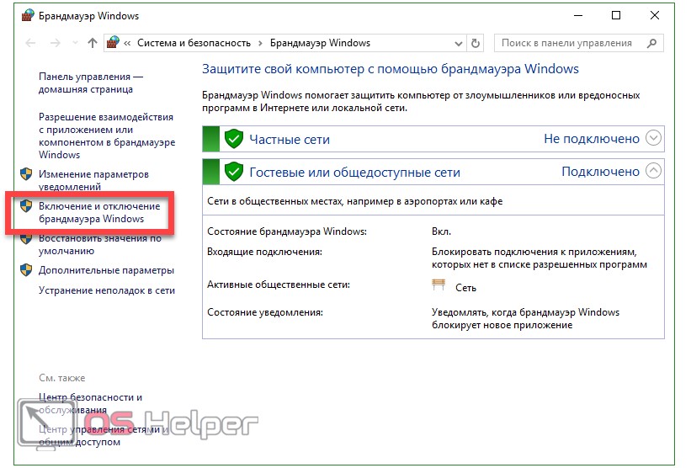This screenshot has width=691, height=468.
Task: Click the Back navigation arrow
Action: click(31, 43)
